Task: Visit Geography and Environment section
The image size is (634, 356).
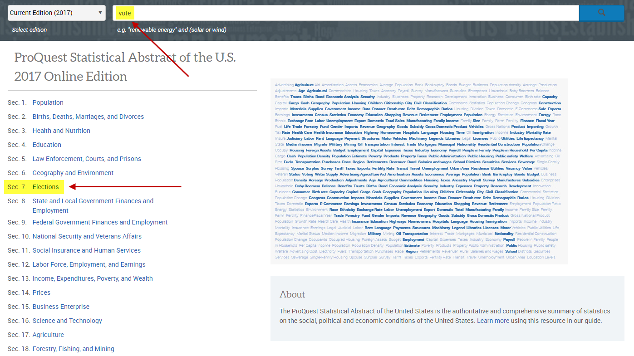Action: tap(73, 173)
